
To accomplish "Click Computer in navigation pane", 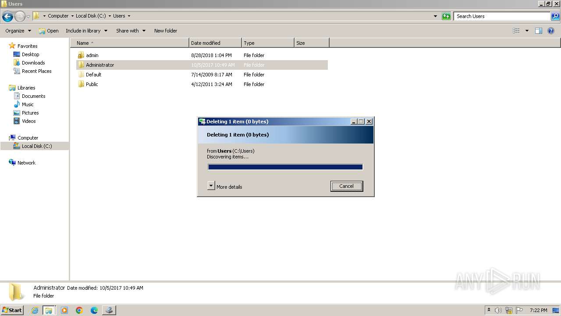I will pyautogui.click(x=28, y=138).
